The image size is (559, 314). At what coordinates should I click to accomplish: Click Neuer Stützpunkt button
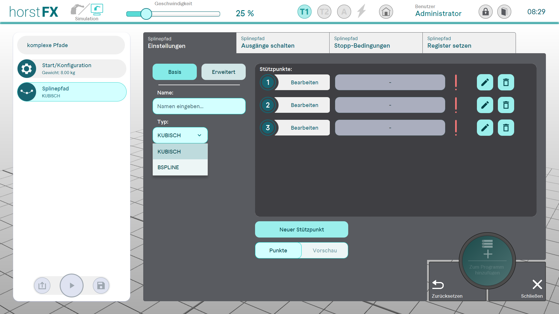pyautogui.click(x=301, y=230)
